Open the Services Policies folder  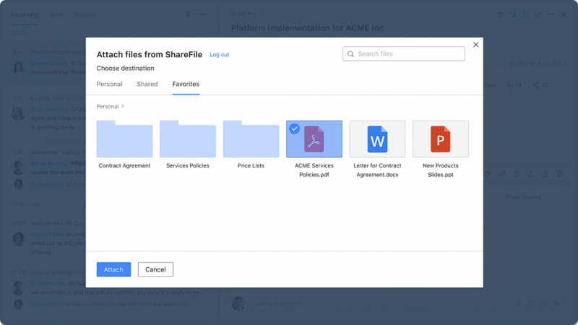(187, 139)
